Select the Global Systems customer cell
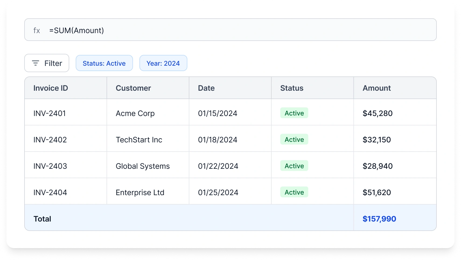 point(148,165)
